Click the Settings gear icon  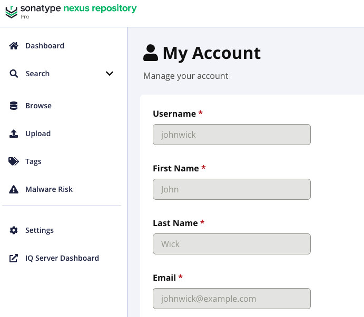[x=14, y=230]
